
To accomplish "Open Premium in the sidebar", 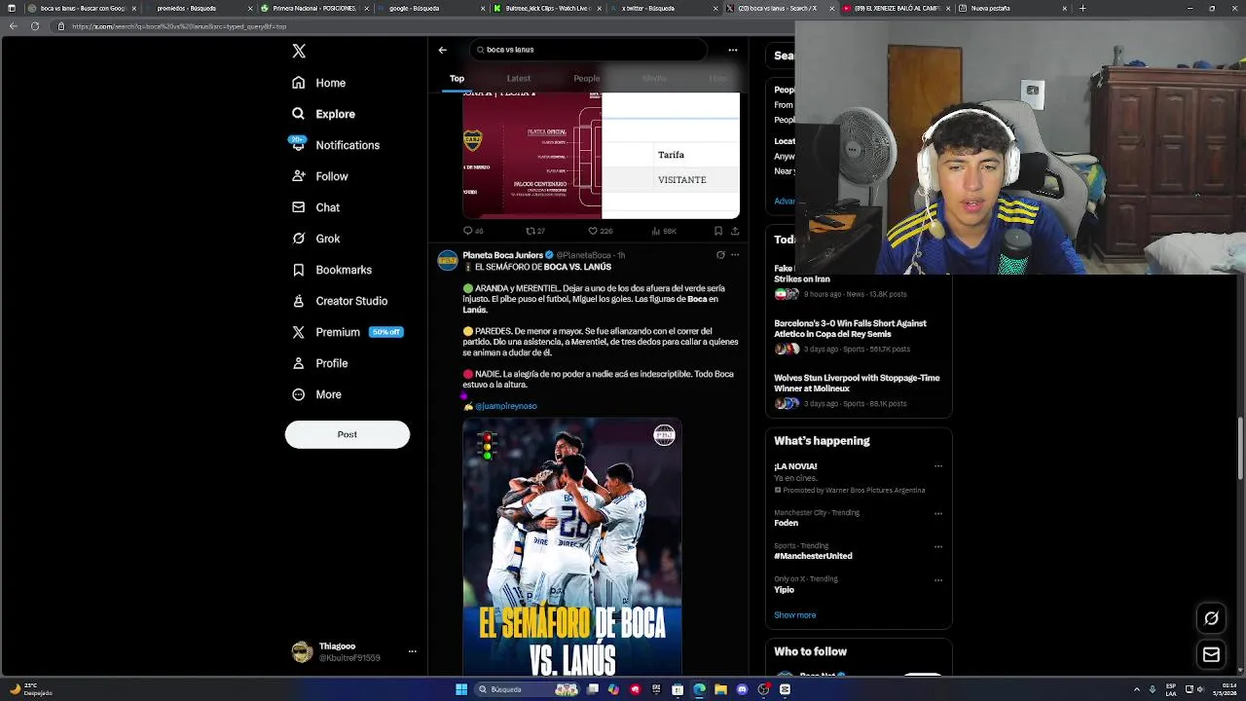I will coord(347,332).
